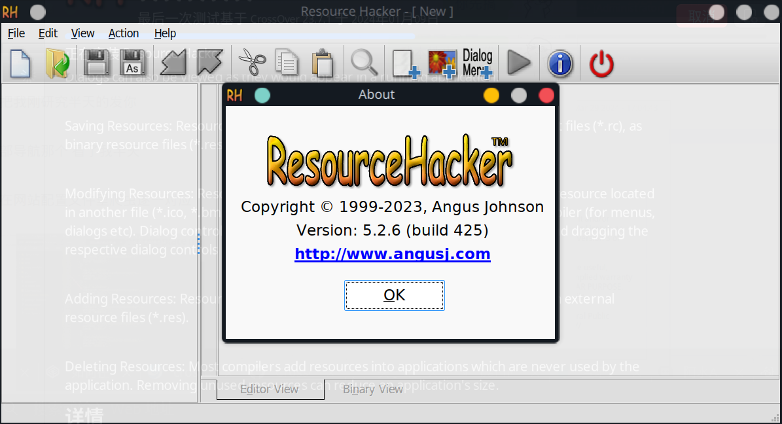Click the gray circle beside main window RH icon

pos(38,12)
